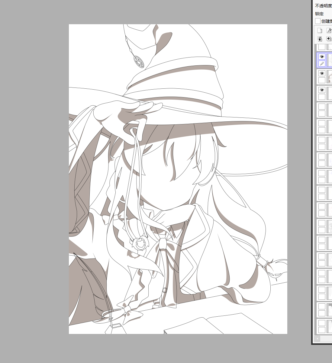Image resolution: width=332 pixels, height=363 pixels.
Task: Click the pen-nib New Linework Layer icon
Action: tap(329, 31)
